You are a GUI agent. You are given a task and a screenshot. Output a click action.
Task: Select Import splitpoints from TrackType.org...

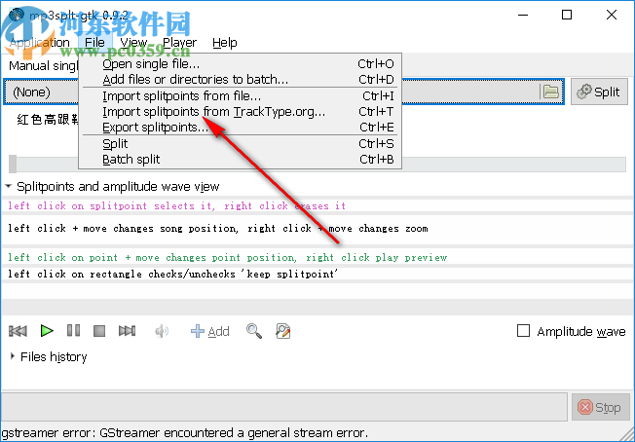pos(240,112)
